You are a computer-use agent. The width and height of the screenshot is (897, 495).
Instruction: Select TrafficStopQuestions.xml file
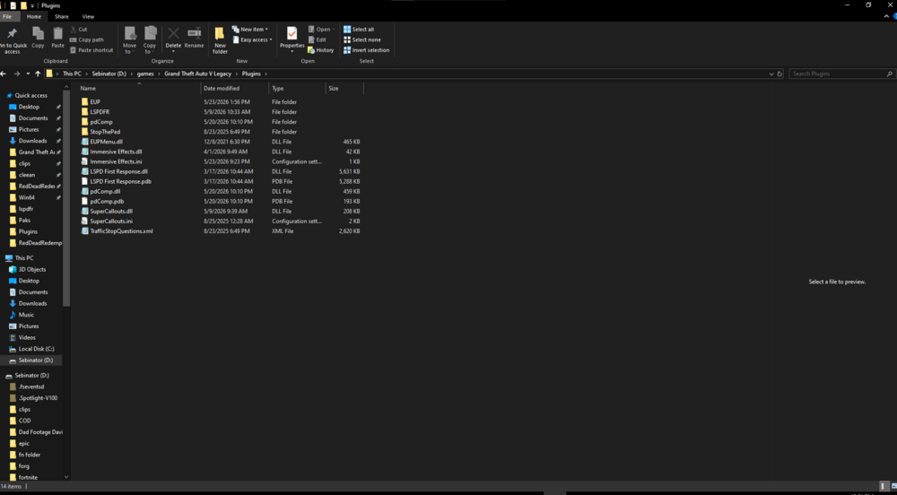(x=121, y=231)
